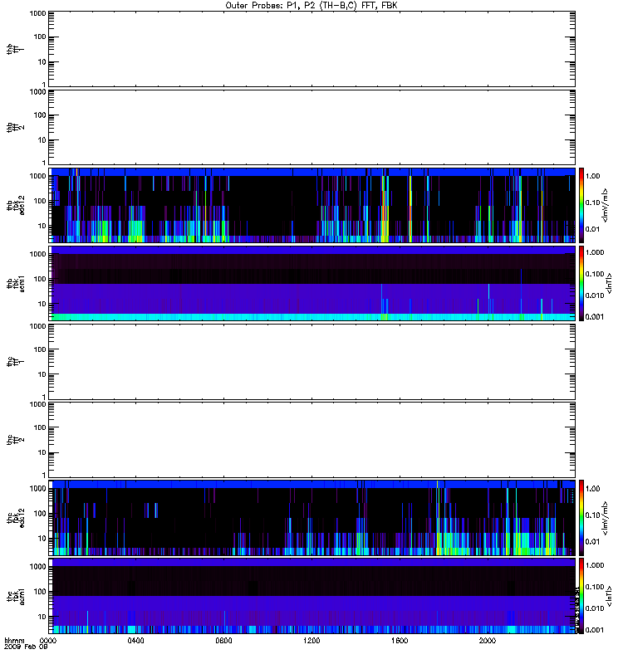Click "0.01" on the thb edc12 color scale
The image size is (623, 664).
tap(592, 229)
